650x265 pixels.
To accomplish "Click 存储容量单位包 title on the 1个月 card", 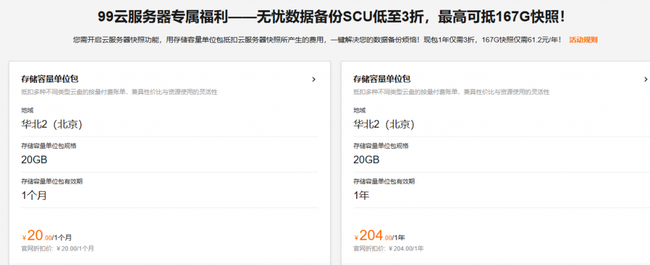I will [x=50, y=79].
